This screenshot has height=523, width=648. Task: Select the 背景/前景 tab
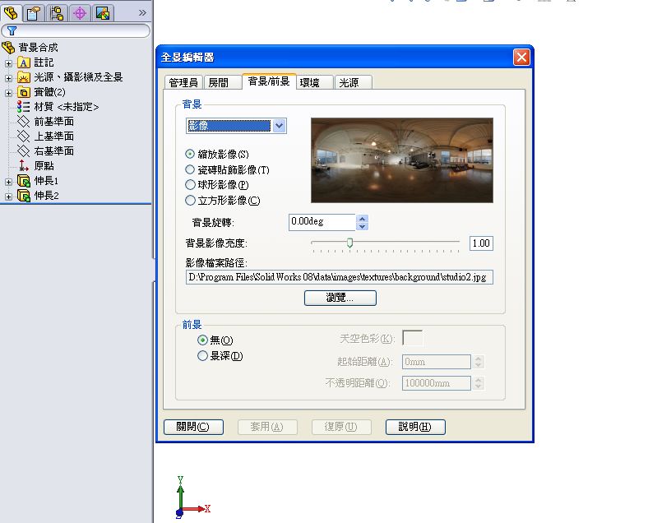coord(269,81)
